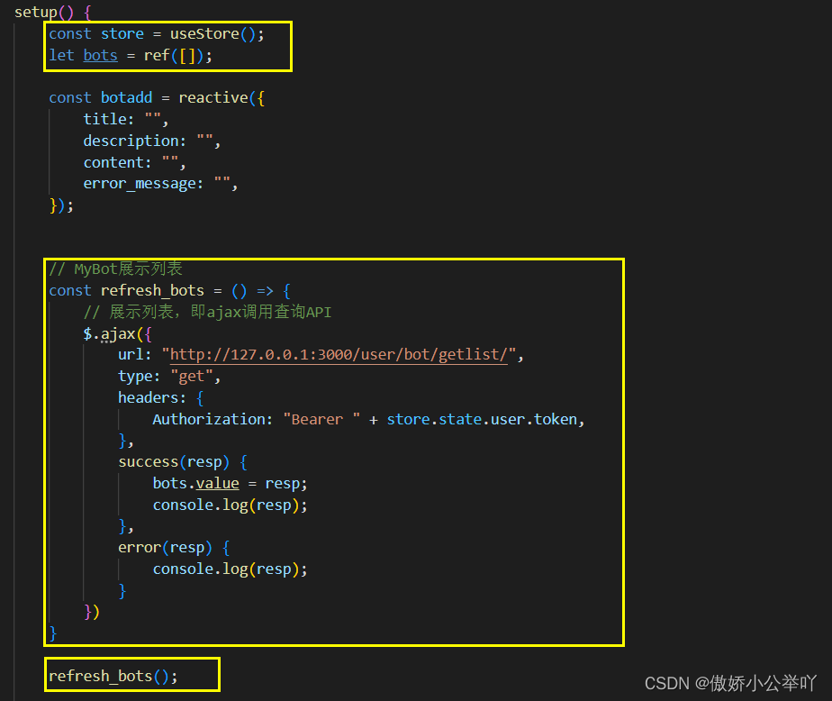Screen dimensions: 832x701
Task: Click 'console.log(resp);' under success
Action: 231,505
